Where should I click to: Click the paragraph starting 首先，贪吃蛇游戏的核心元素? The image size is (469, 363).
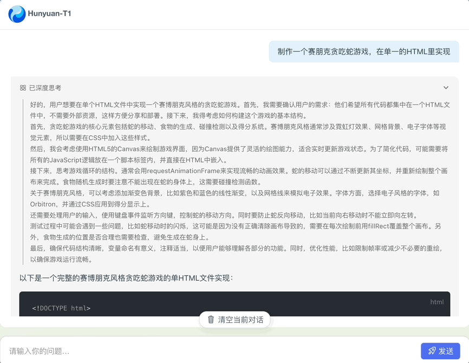(x=238, y=132)
